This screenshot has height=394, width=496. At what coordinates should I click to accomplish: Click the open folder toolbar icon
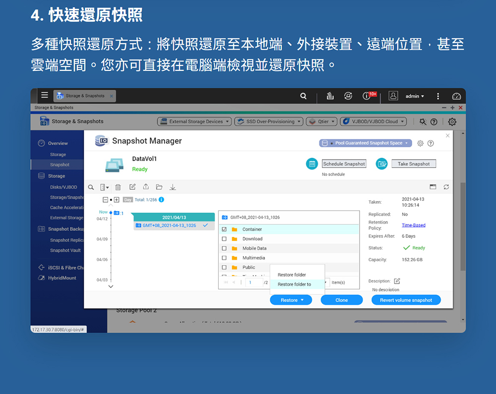coord(159,187)
